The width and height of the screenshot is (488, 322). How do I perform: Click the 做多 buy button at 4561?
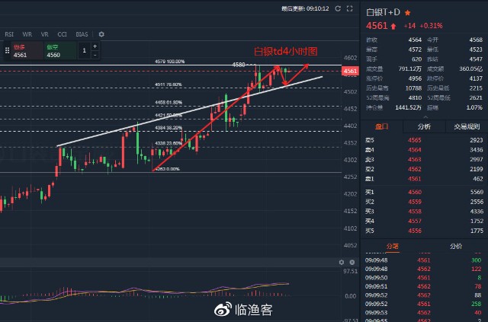click(27, 51)
